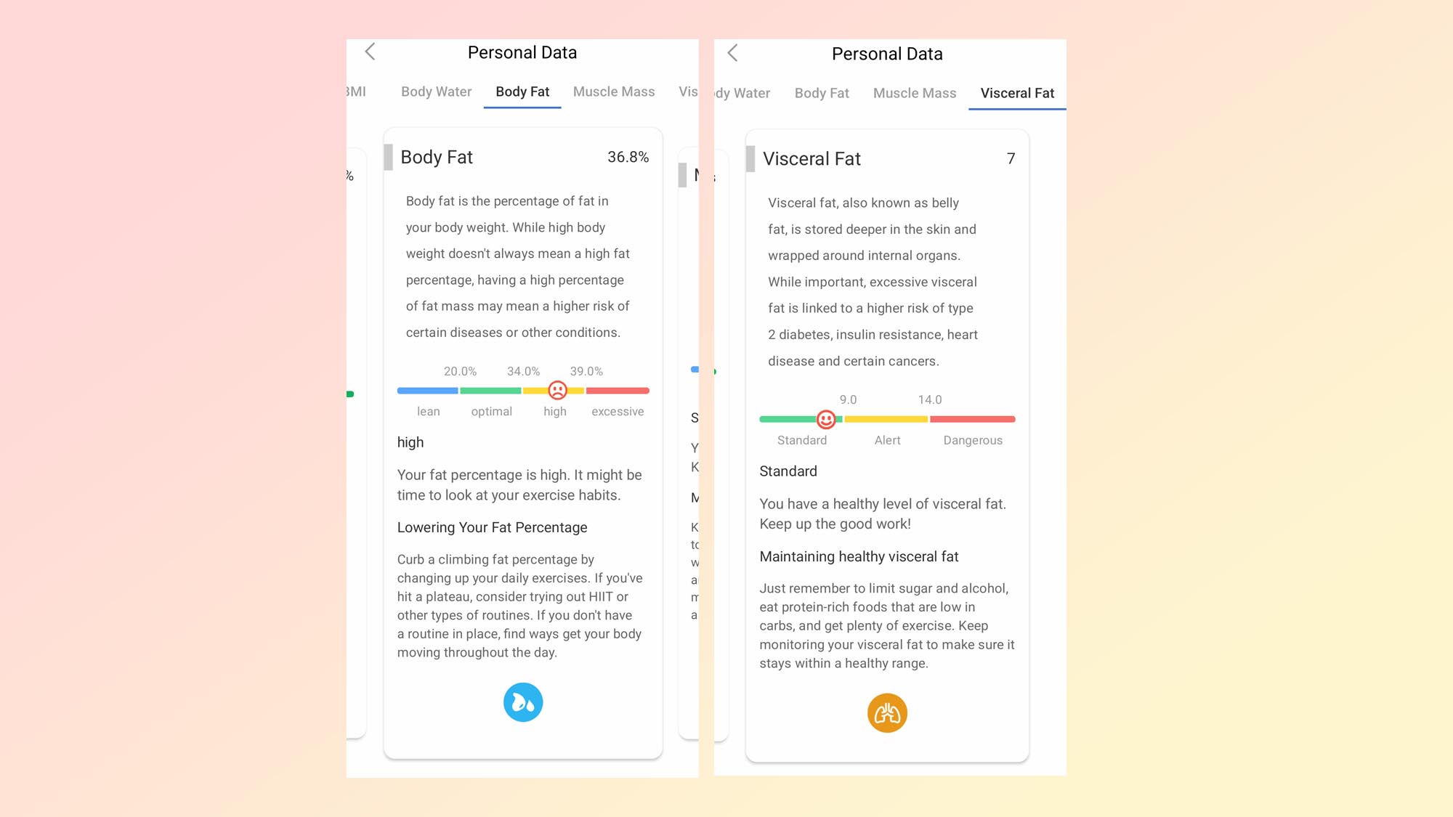Select the Visceral Fat tab

(1016, 92)
